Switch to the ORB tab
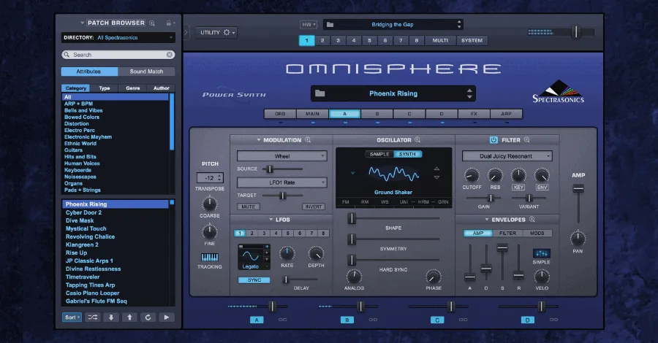Image resolution: width=658 pixels, height=343 pixels. pos(280,114)
